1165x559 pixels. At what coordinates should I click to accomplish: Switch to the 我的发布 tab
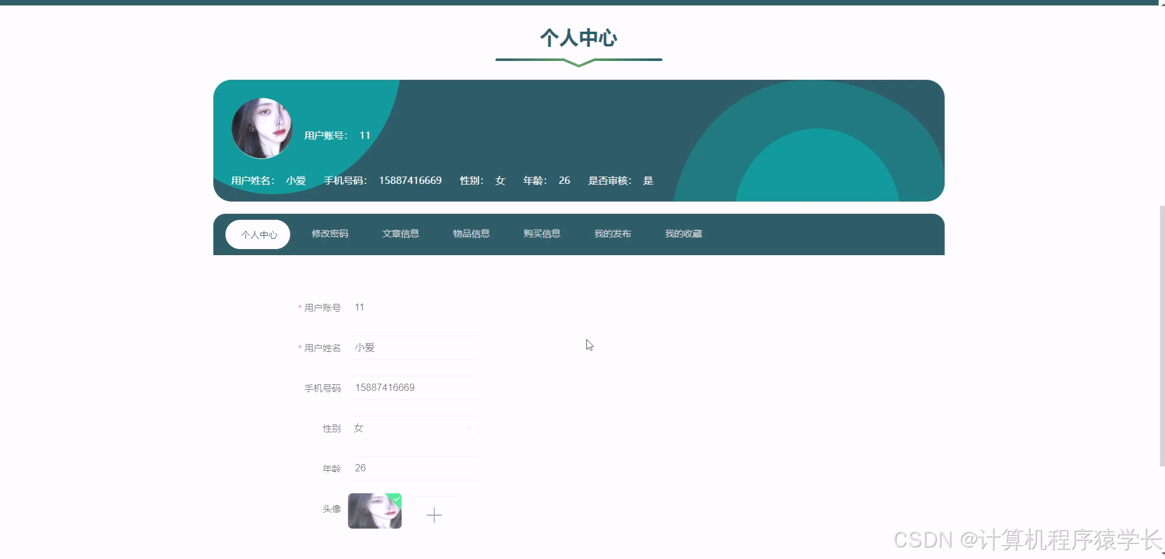pyautogui.click(x=612, y=234)
